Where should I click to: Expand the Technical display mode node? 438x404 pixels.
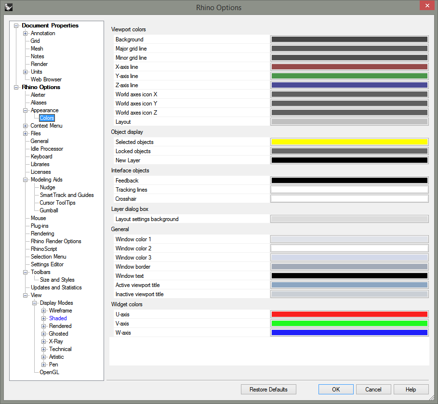[x=43, y=349]
